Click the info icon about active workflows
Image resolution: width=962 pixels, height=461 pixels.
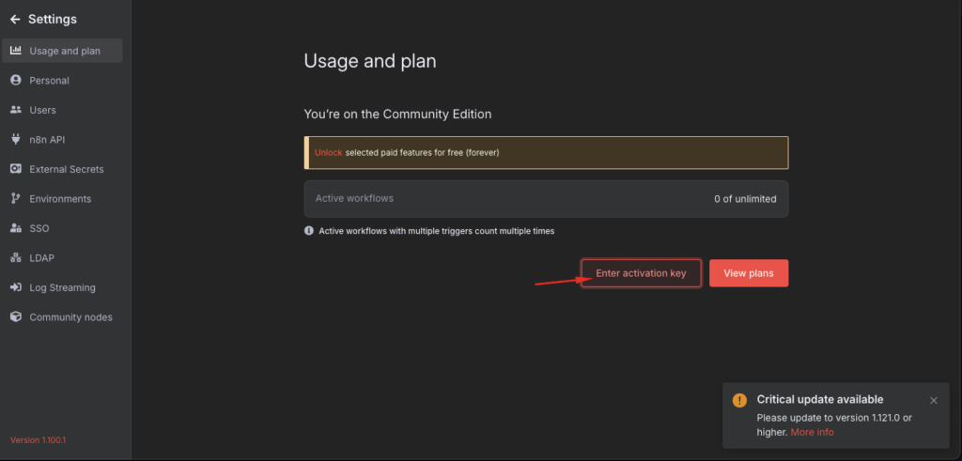point(309,231)
